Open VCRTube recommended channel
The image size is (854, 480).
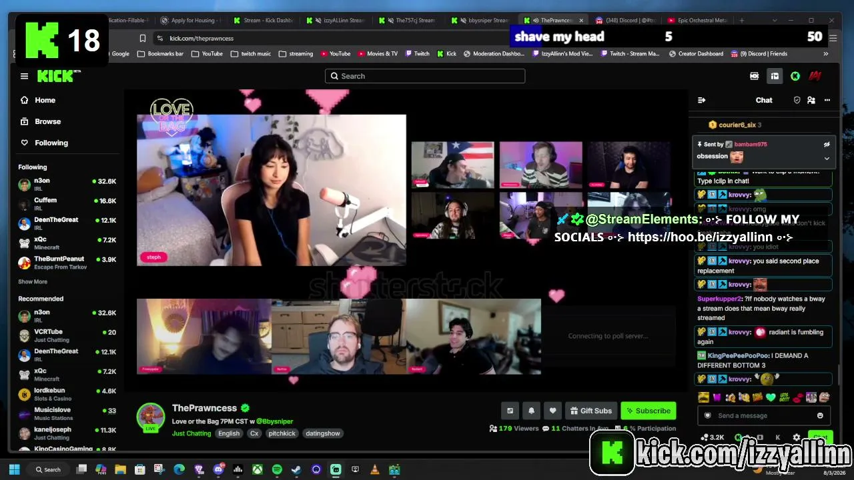[67, 335]
